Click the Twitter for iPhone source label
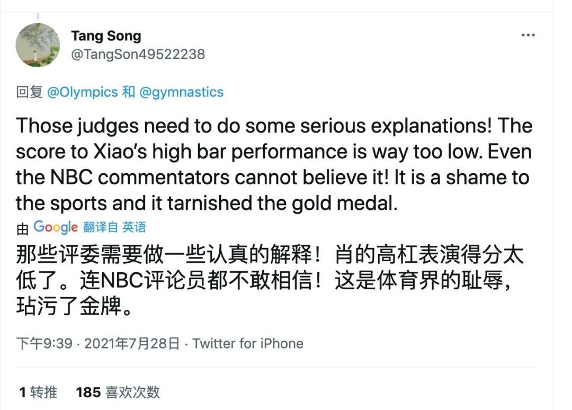Viewport: 572px width, 410px height. pyautogui.click(x=247, y=343)
